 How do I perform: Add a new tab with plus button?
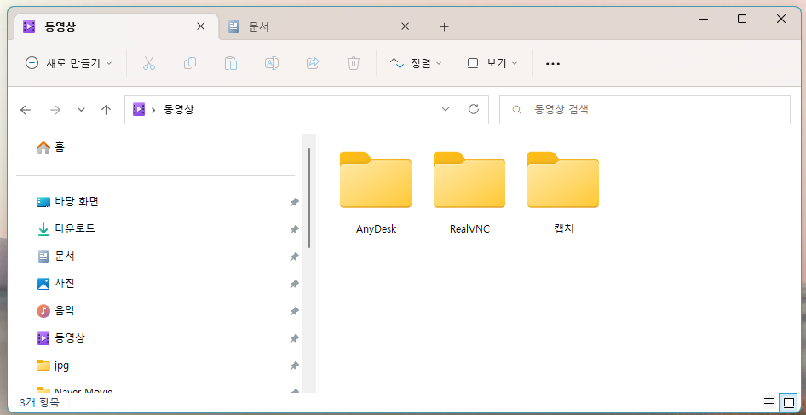[x=444, y=26]
